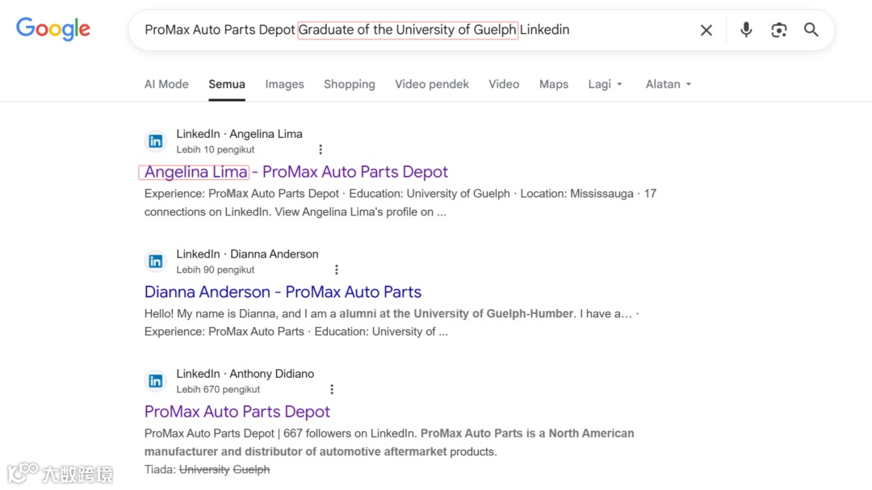Image resolution: width=872 pixels, height=490 pixels.
Task: Open more options for Angelina Lima result
Action: [x=321, y=149]
